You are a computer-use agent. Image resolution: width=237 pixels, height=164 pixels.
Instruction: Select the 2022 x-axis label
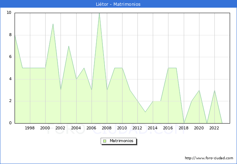(x=214, y=128)
